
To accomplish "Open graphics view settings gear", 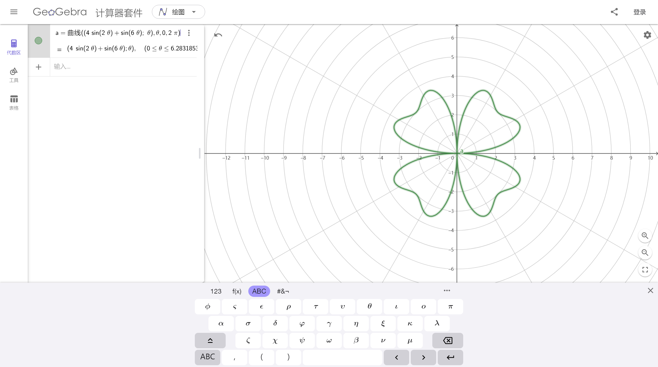I will tap(647, 35).
